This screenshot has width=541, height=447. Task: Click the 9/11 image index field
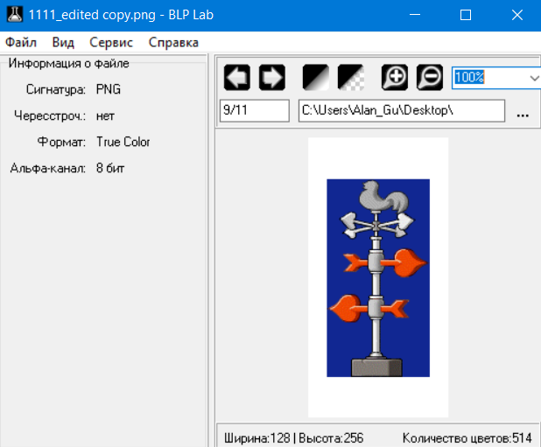(x=255, y=110)
